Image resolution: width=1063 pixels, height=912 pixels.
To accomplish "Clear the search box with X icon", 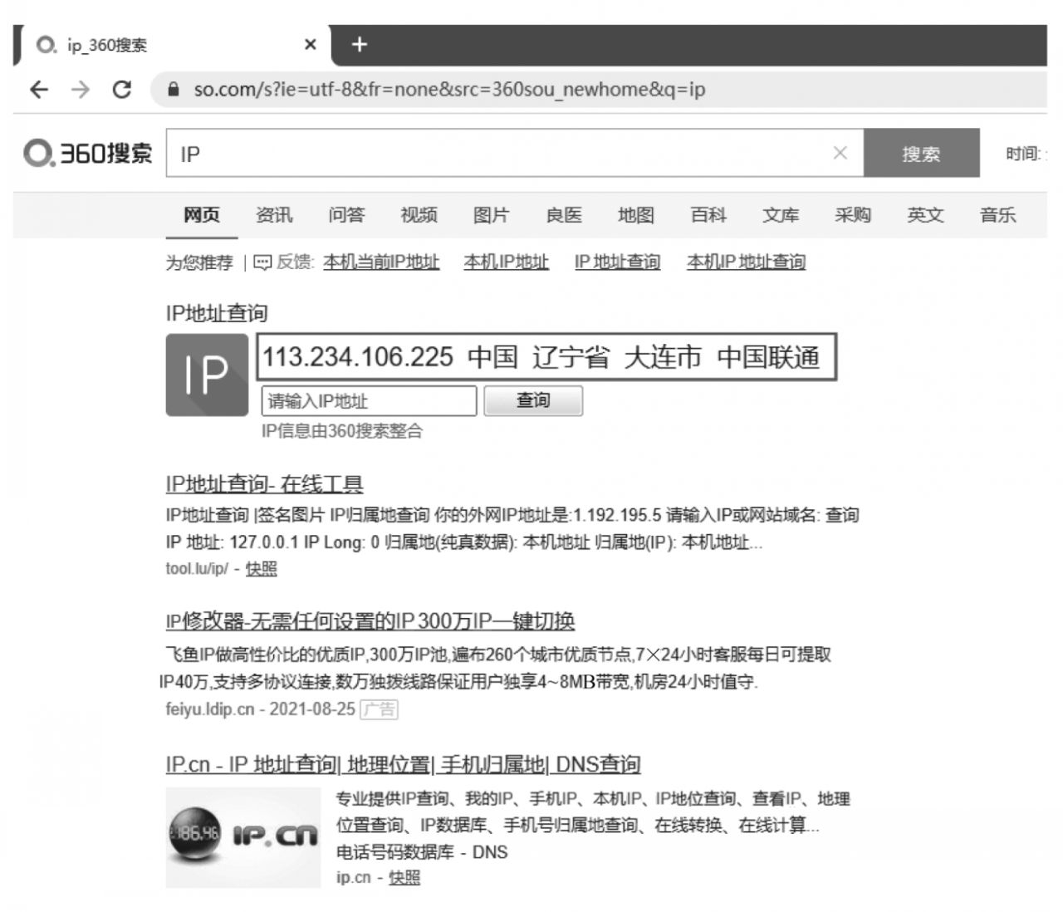I will coord(840,153).
